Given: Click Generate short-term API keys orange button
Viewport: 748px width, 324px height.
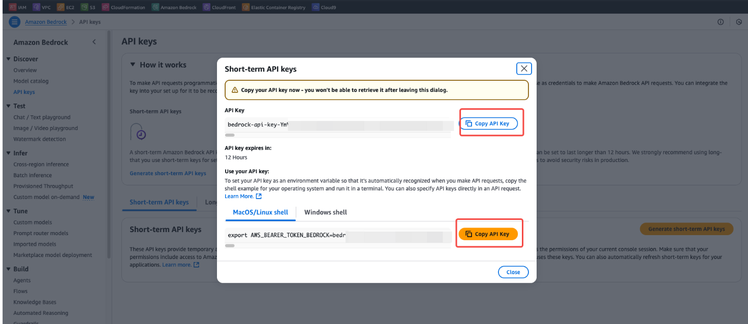Looking at the screenshot, I should (687, 229).
